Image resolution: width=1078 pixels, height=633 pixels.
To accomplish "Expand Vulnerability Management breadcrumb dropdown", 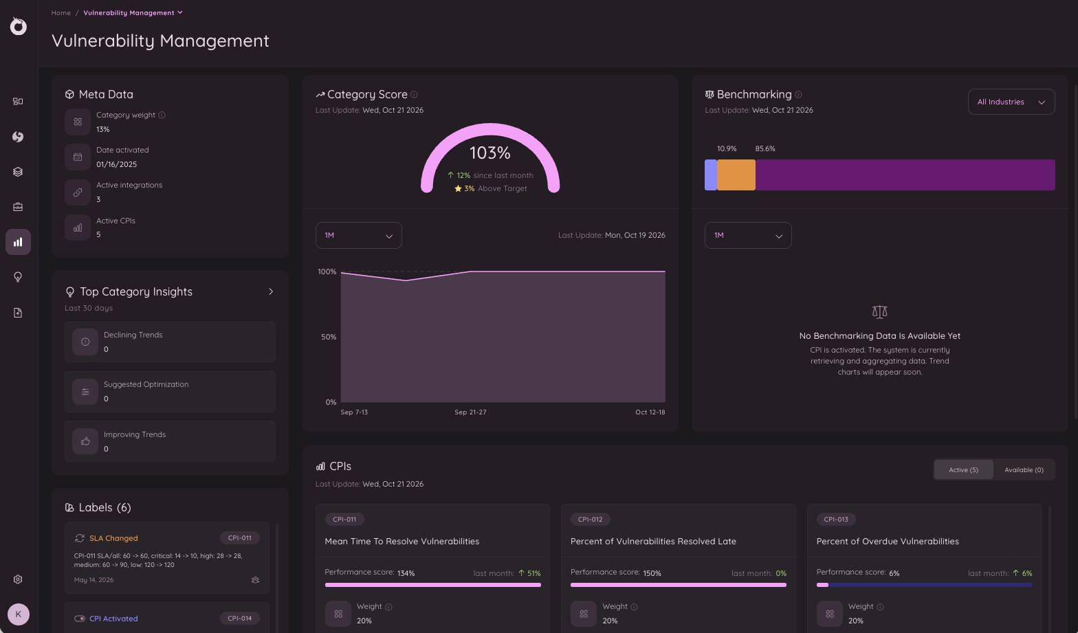I will 180,12.
